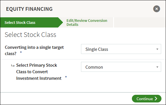The image size is (166, 105).
Task: Click the asterisk beside single target class label
Action: click(x=21, y=52)
